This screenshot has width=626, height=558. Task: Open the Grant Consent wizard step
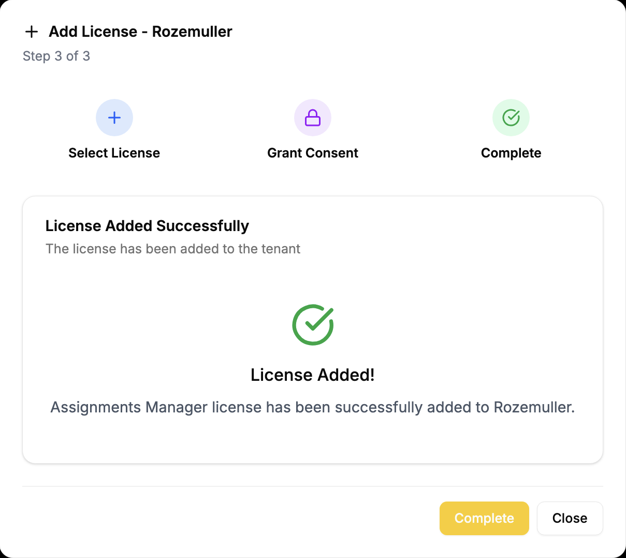[x=313, y=130]
